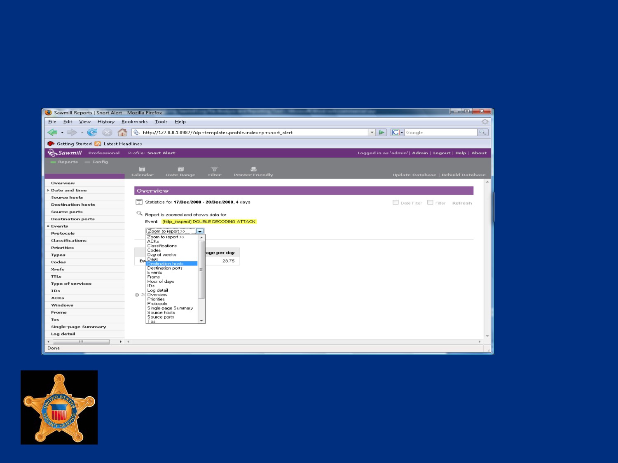
Task: Toggle the Date Filter checkbox
Action: (x=396, y=202)
